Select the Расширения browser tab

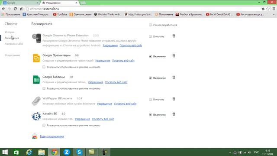59,3
